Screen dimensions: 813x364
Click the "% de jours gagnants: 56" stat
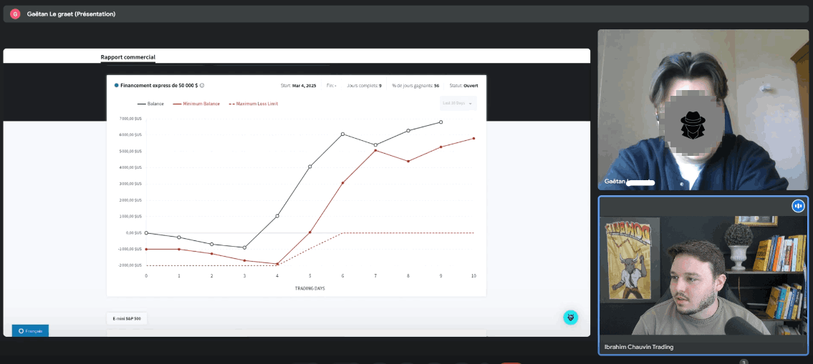(x=415, y=85)
